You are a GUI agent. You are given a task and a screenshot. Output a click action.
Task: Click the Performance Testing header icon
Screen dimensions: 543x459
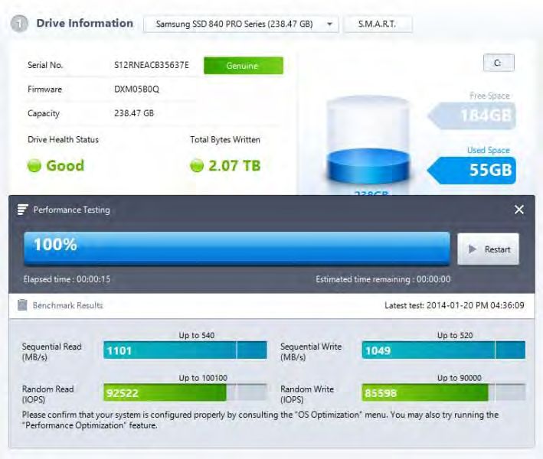22,210
